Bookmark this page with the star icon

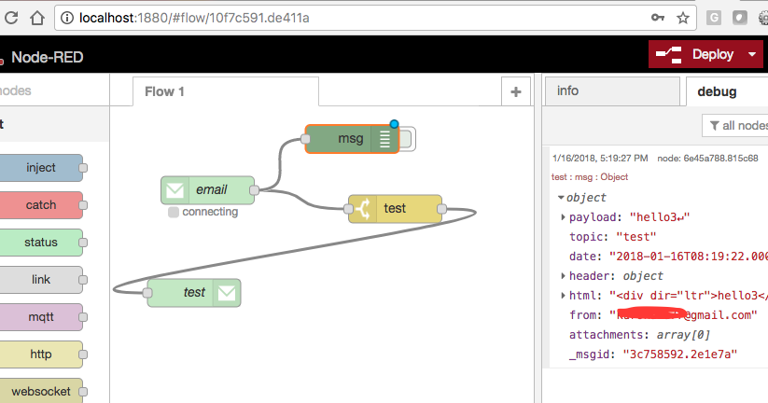click(x=683, y=18)
